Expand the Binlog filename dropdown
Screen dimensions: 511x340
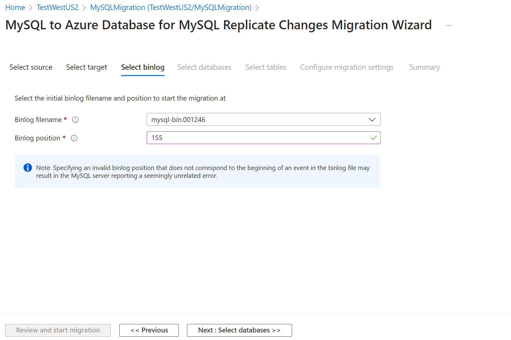tap(372, 120)
